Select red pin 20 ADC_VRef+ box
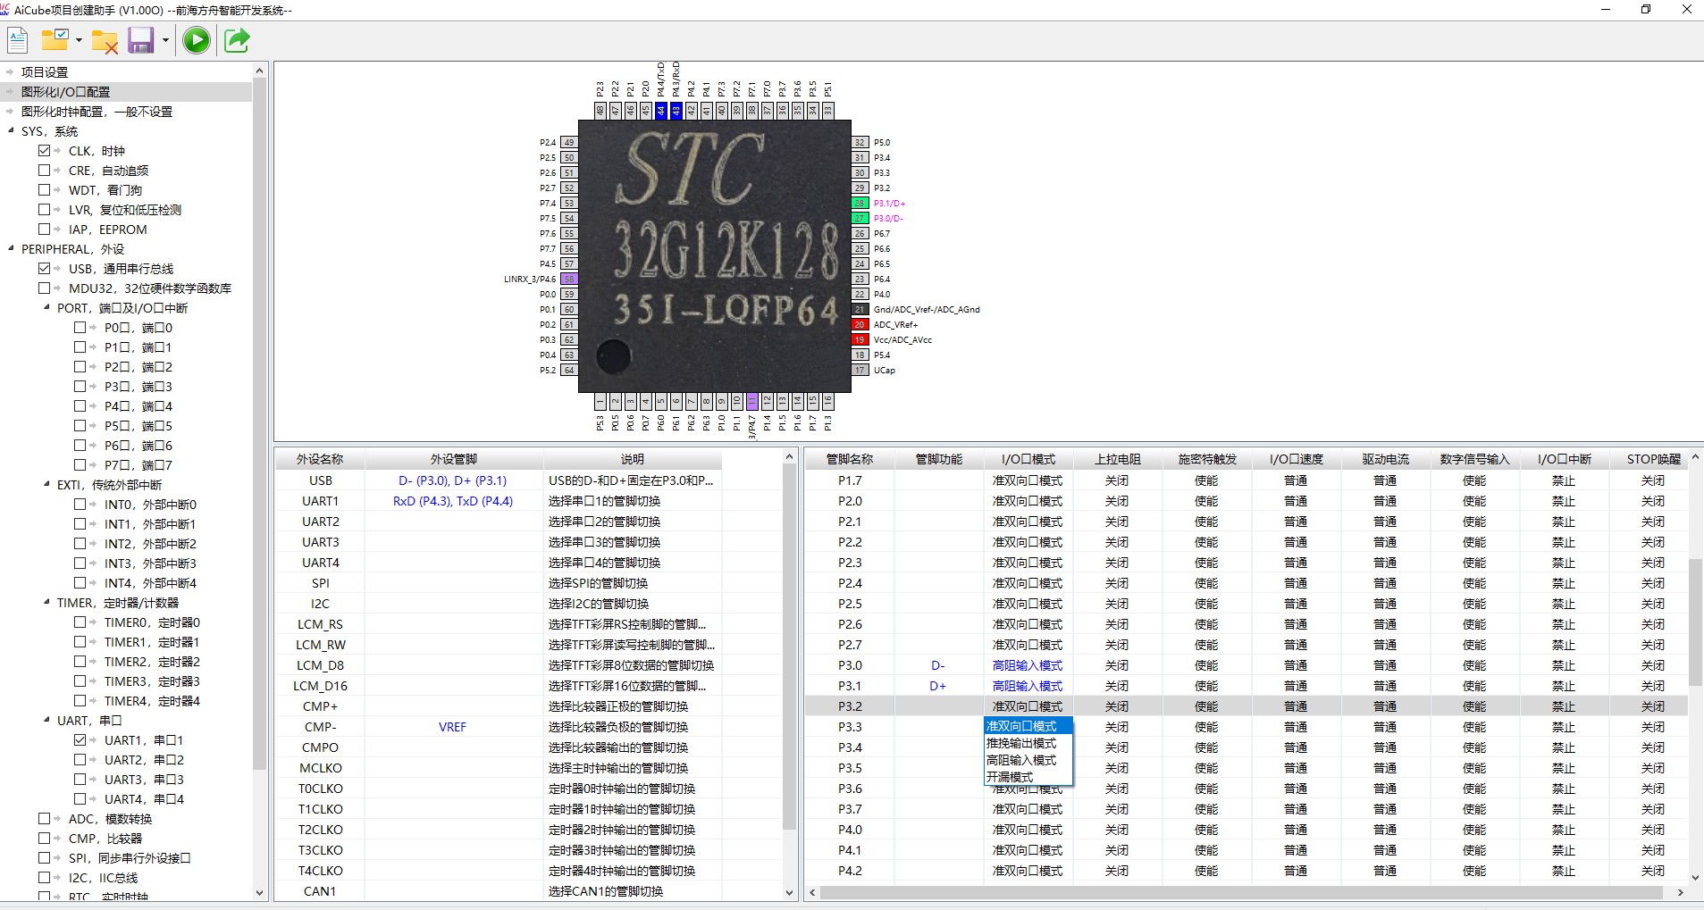Screen dimensions: 1704x910 coord(860,324)
